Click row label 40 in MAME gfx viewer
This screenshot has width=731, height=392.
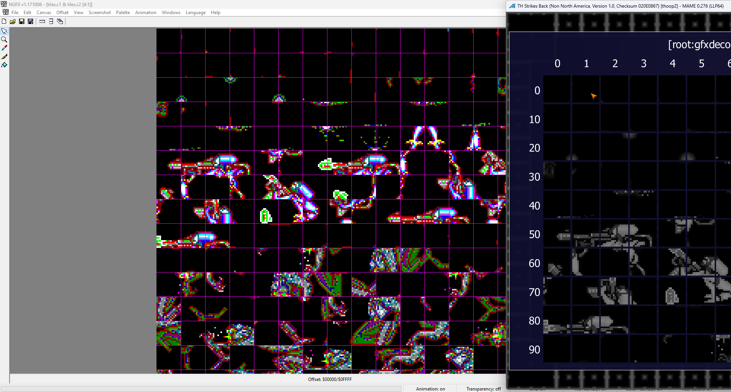(535, 206)
